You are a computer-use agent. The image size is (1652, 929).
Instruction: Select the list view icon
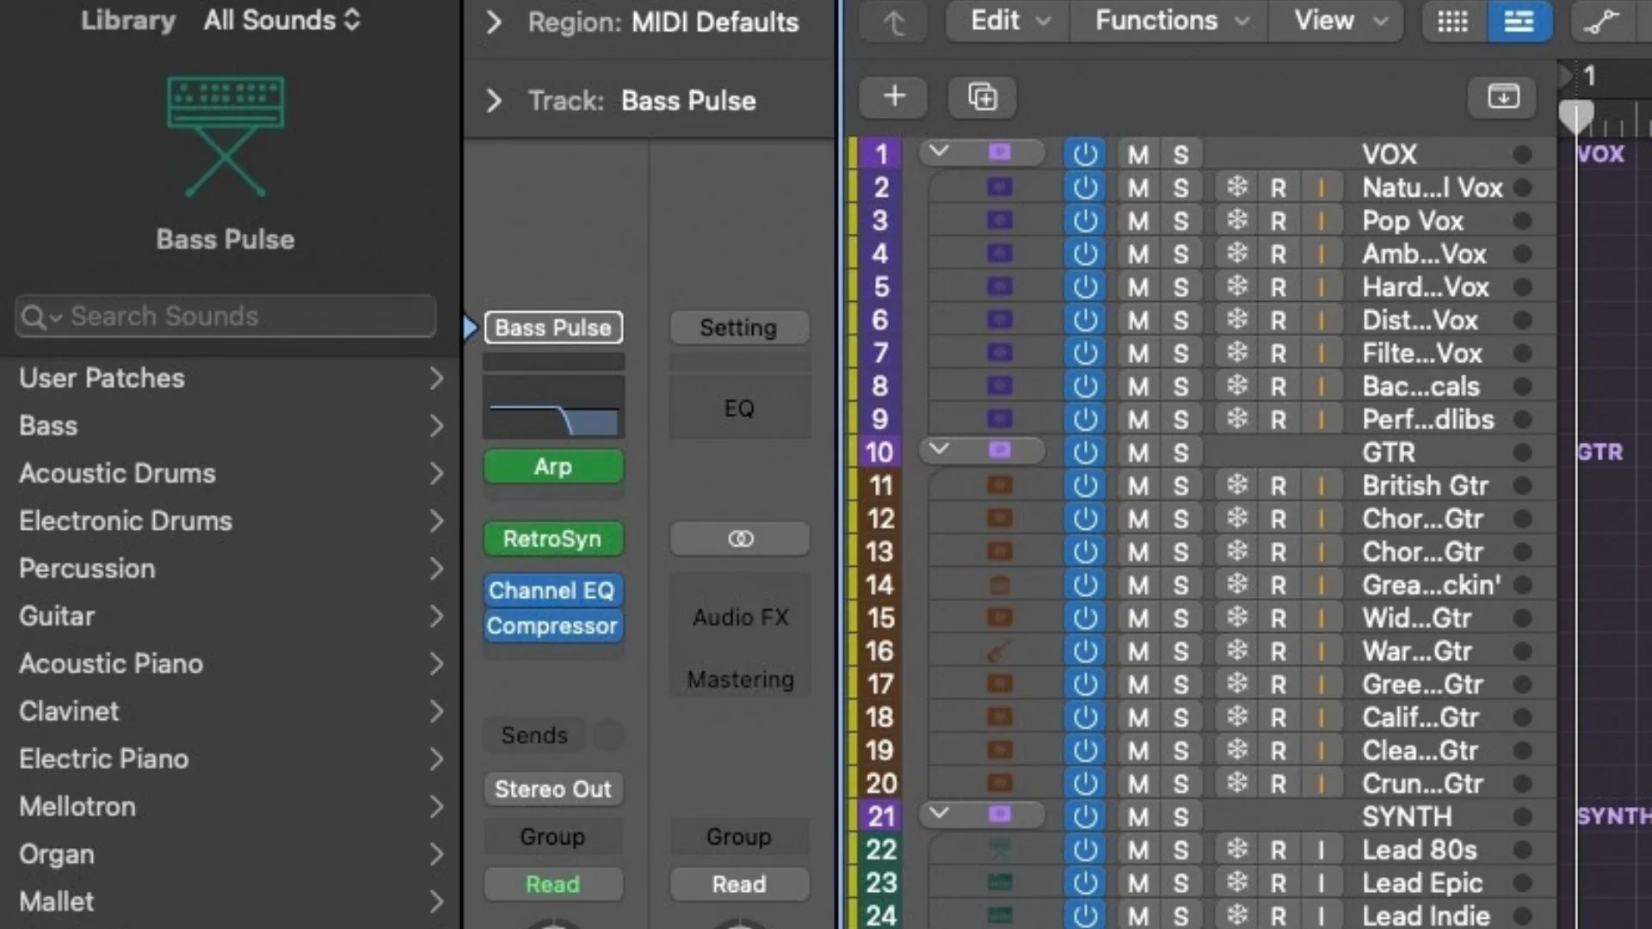pyautogui.click(x=1519, y=22)
